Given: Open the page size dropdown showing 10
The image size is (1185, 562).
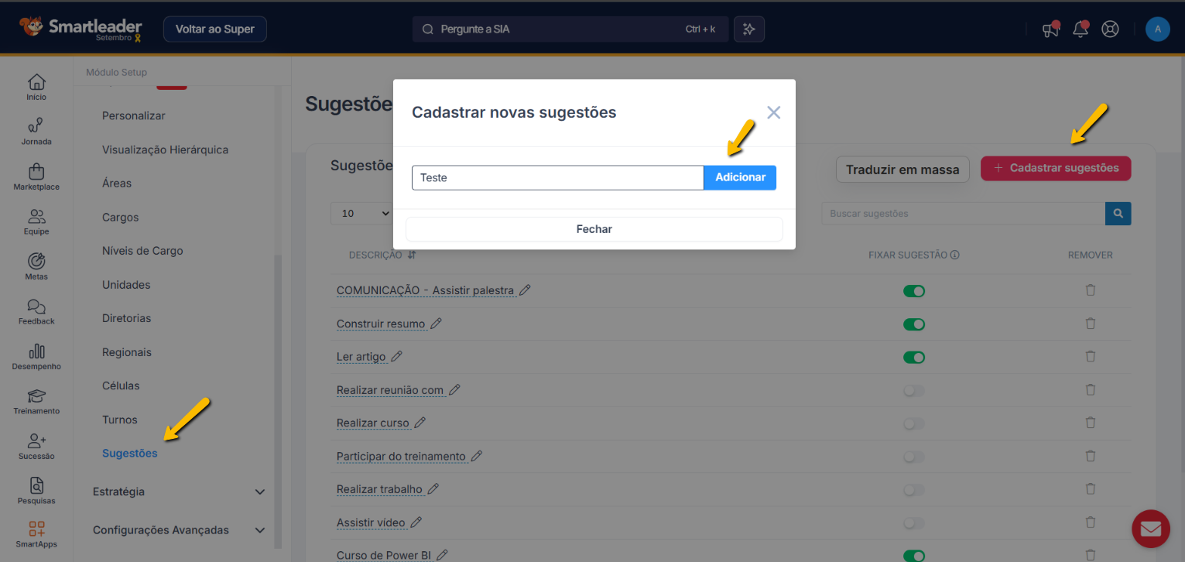Looking at the screenshot, I should [x=361, y=214].
